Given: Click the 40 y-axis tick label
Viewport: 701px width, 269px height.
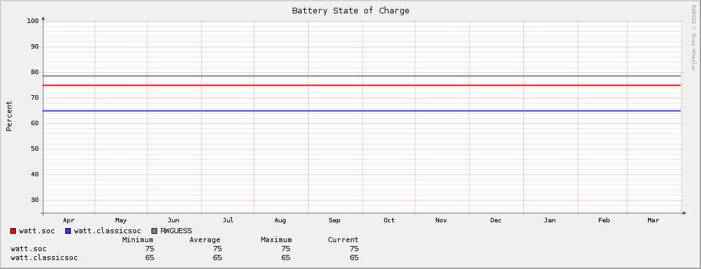Looking at the screenshot, I should (x=35, y=174).
